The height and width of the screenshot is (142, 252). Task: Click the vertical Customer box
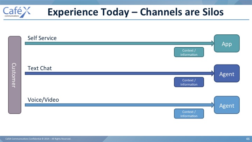(15, 75)
